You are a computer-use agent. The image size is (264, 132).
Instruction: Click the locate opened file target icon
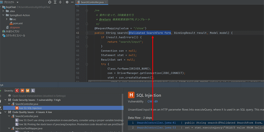pyautogui.click(x=50, y=2)
